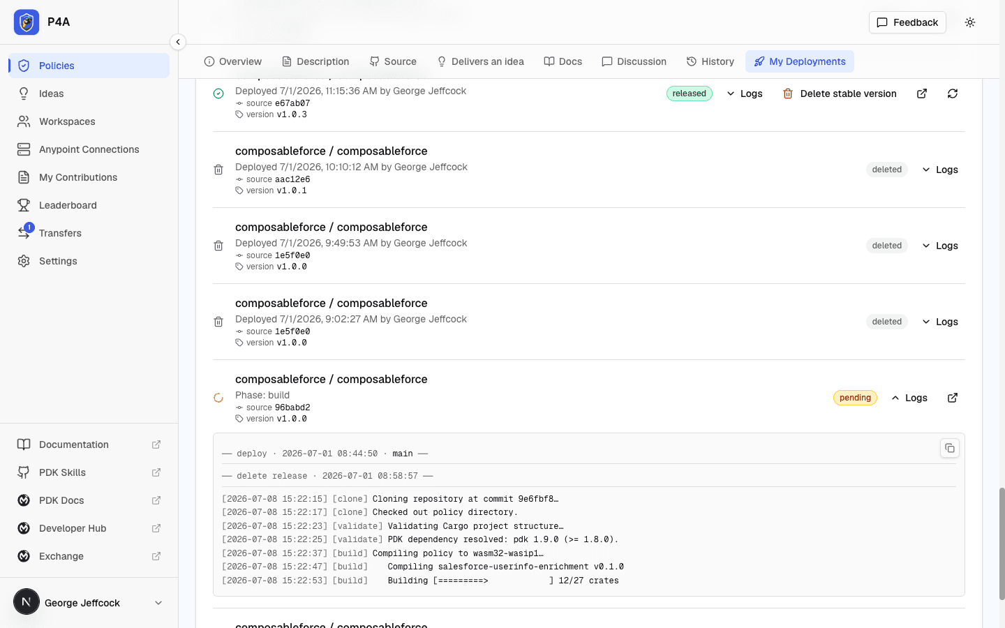Open Anypoint Connections in sidebar
This screenshot has height=628, width=1005.
pos(89,149)
